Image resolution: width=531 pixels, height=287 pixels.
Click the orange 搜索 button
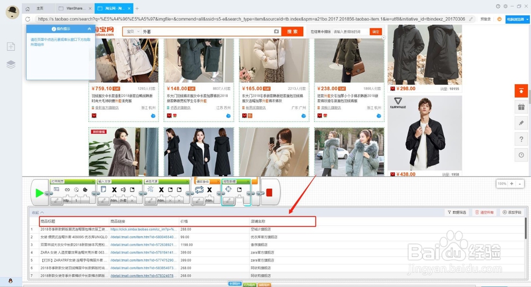(x=292, y=31)
